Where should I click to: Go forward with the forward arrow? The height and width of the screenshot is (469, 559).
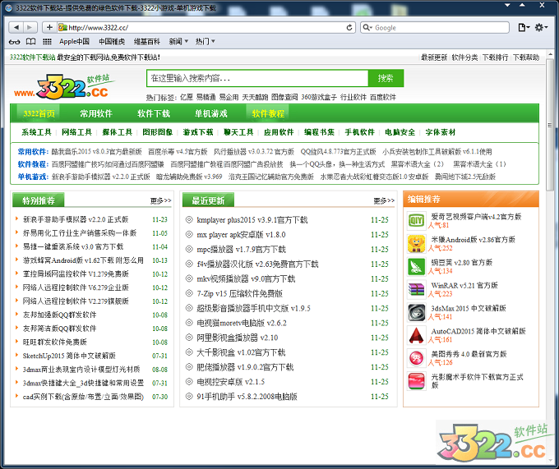pos(30,27)
